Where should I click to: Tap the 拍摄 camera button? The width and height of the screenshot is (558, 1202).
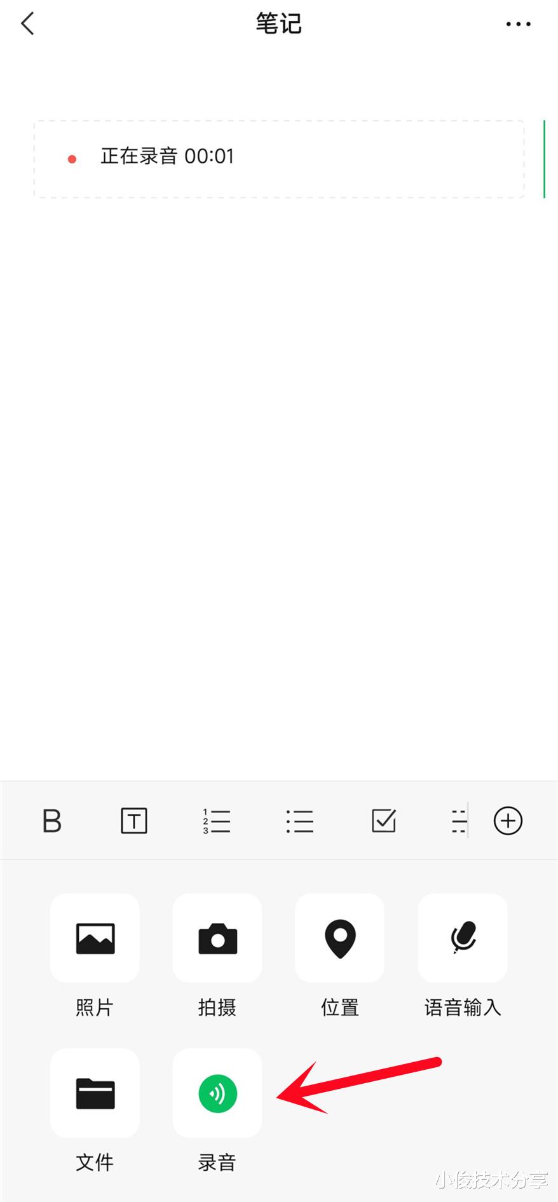pos(217,938)
